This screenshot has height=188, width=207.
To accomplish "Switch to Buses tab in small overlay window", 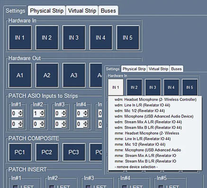I will pos(176,69).
